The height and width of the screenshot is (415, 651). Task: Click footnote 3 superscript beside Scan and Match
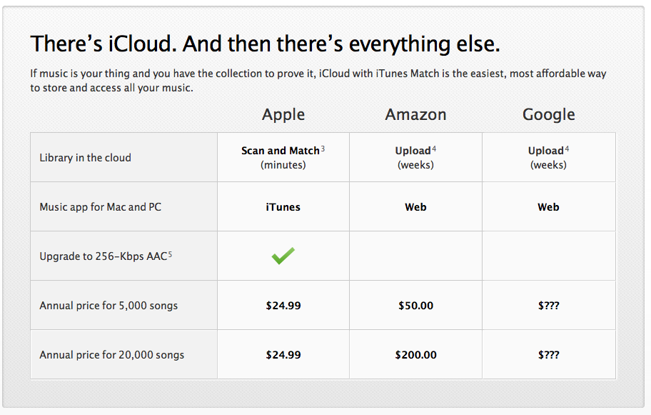pyautogui.click(x=323, y=149)
